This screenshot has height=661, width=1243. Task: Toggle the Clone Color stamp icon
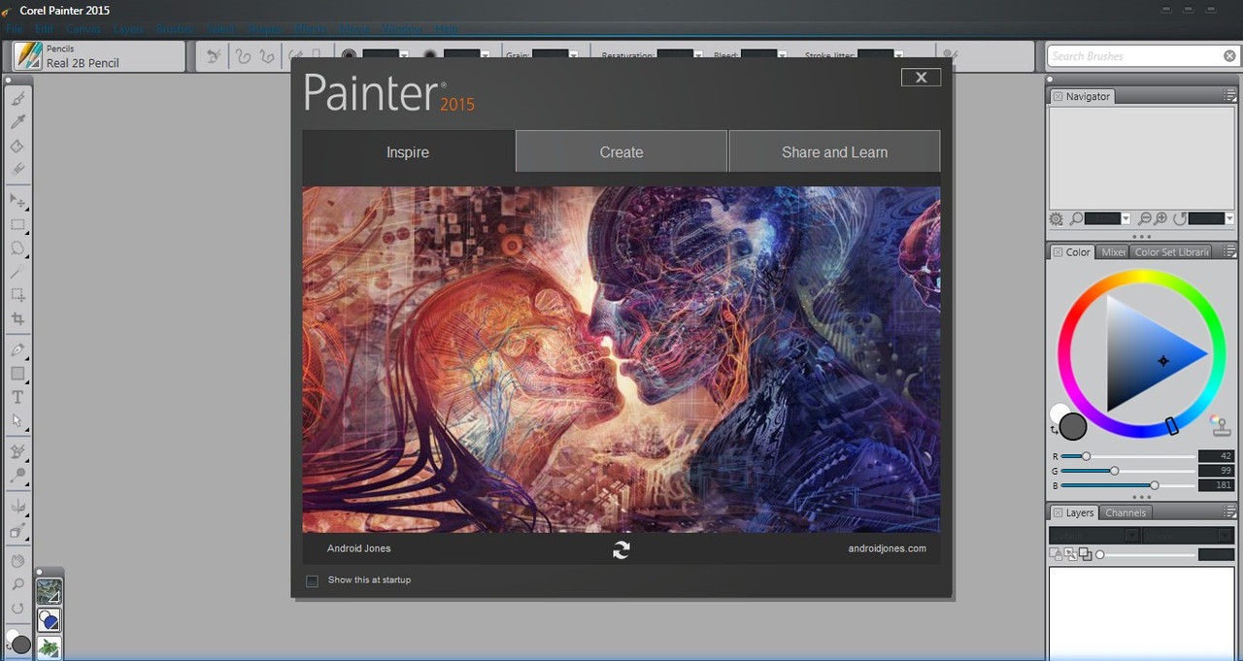click(1220, 424)
